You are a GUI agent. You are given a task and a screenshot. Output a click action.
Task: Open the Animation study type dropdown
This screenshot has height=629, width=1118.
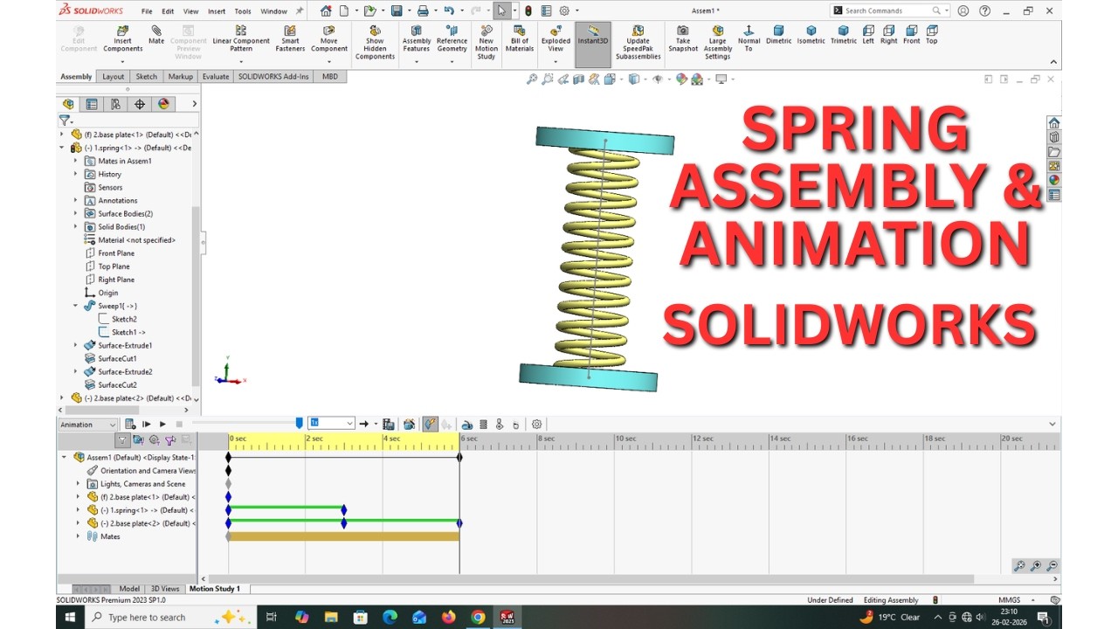coord(87,425)
